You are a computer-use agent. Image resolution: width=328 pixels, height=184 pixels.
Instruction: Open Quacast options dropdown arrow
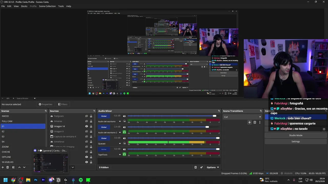coord(120,143)
